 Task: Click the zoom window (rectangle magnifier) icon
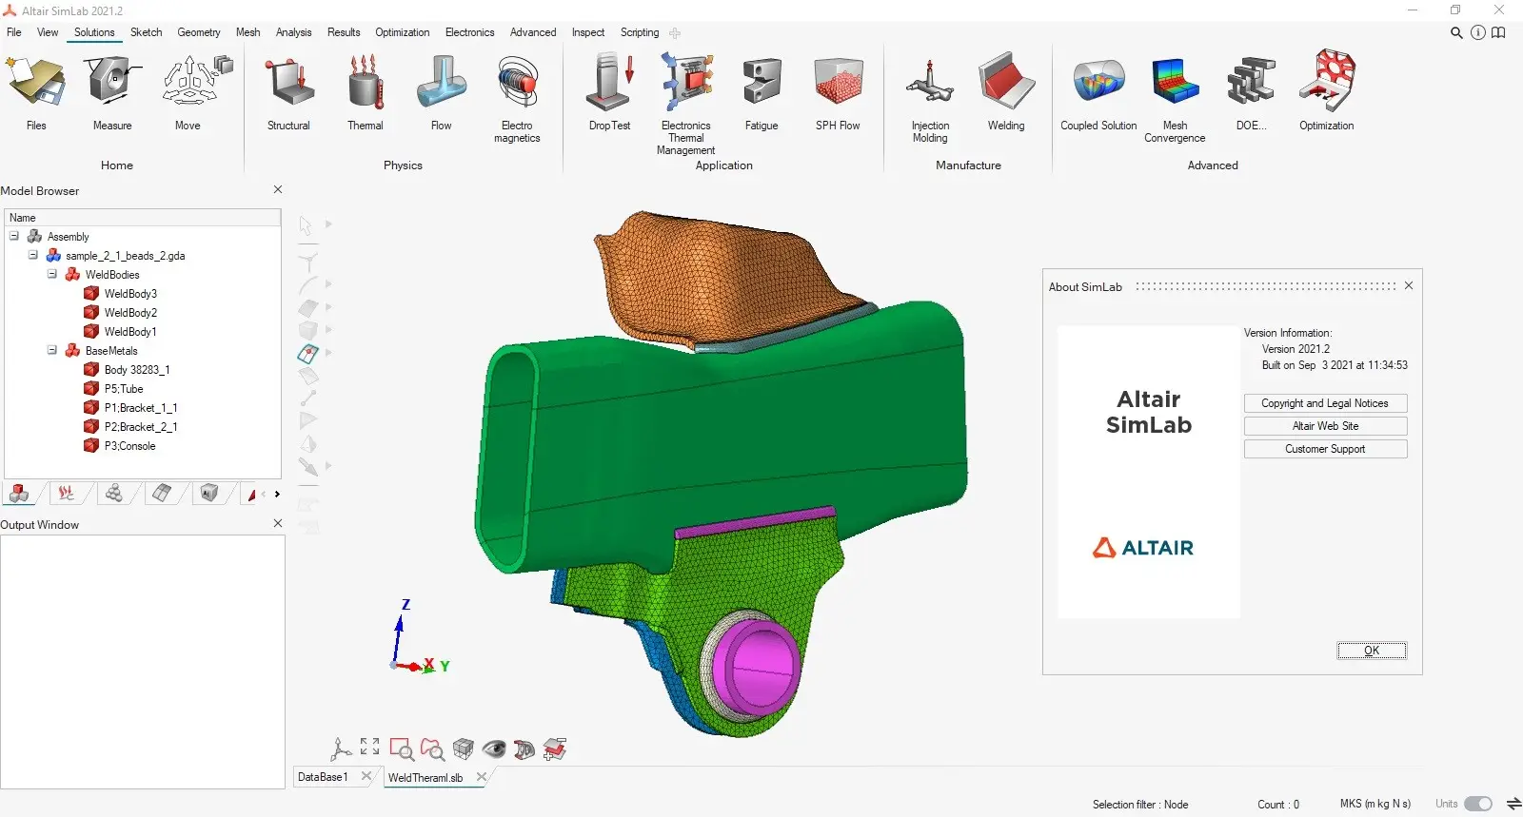point(402,749)
